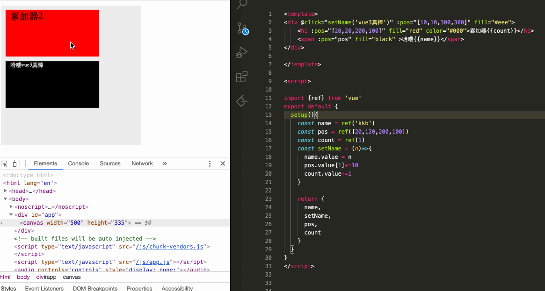Viewport: 545px width, 291px height.
Task: Open the /js/chunk-vendors.js source link
Action: [x=169, y=247]
